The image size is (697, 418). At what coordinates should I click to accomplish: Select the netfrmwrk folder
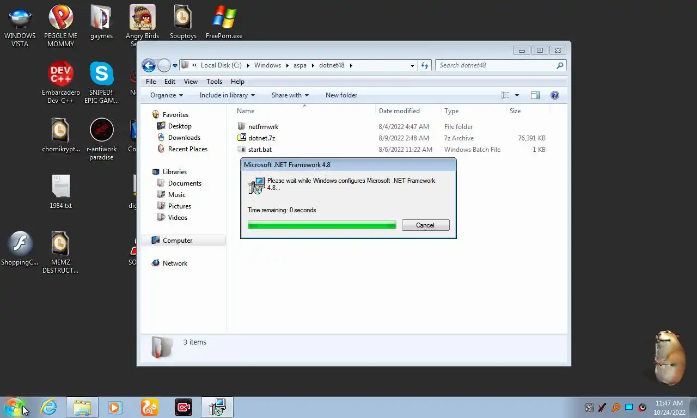263,127
